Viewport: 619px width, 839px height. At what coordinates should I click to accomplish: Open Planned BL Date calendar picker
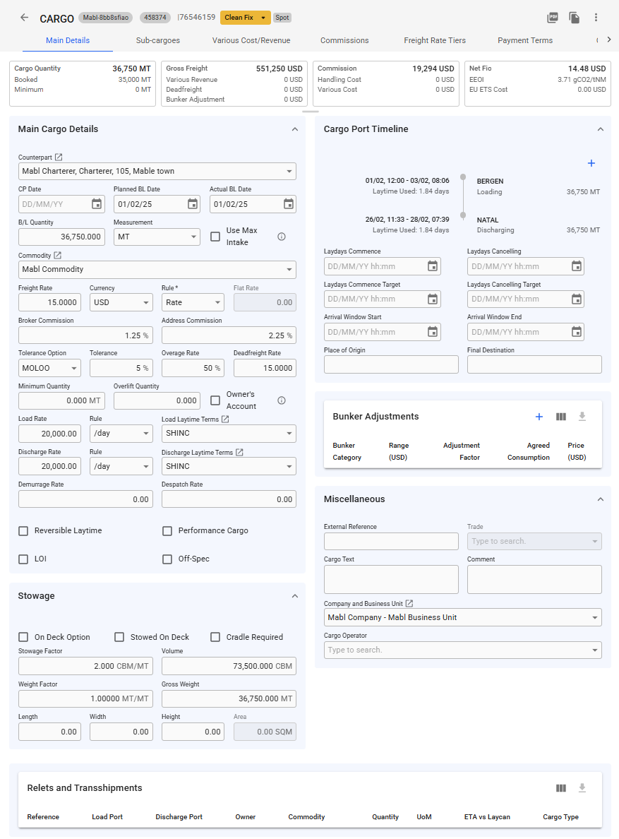[193, 204]
